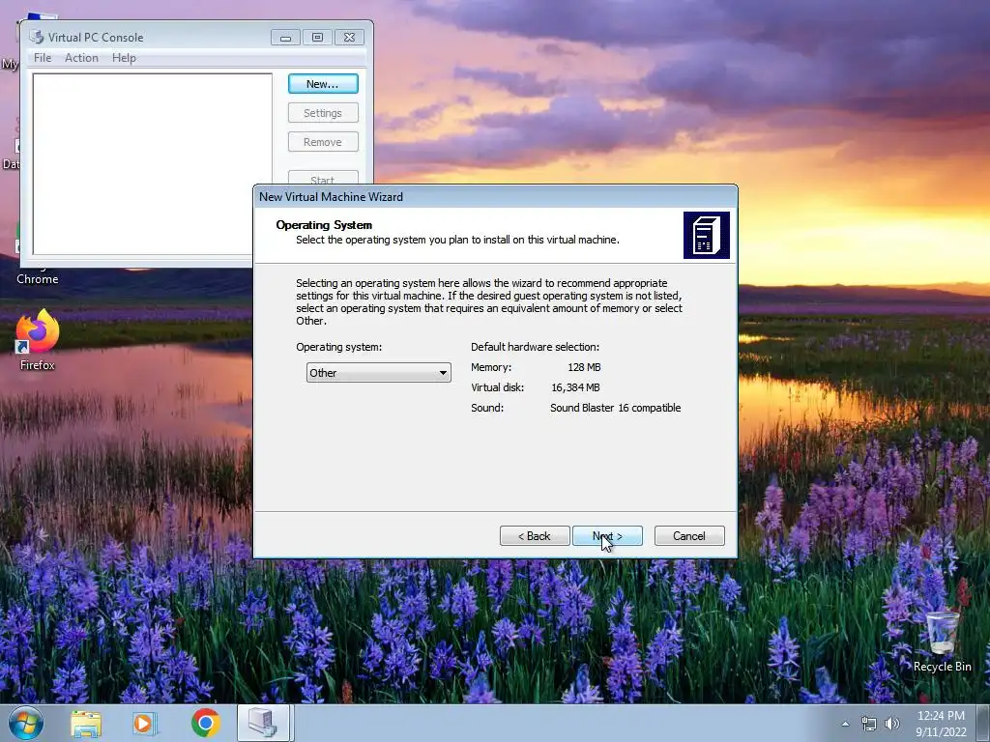Open Windows Explorer from the taskbar
The image size is (990, 742).
[x=86, y=724]
